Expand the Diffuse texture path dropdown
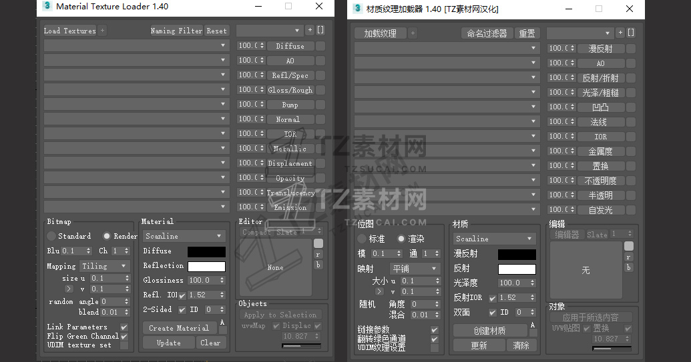691x362 pixels. pos(223,45)
